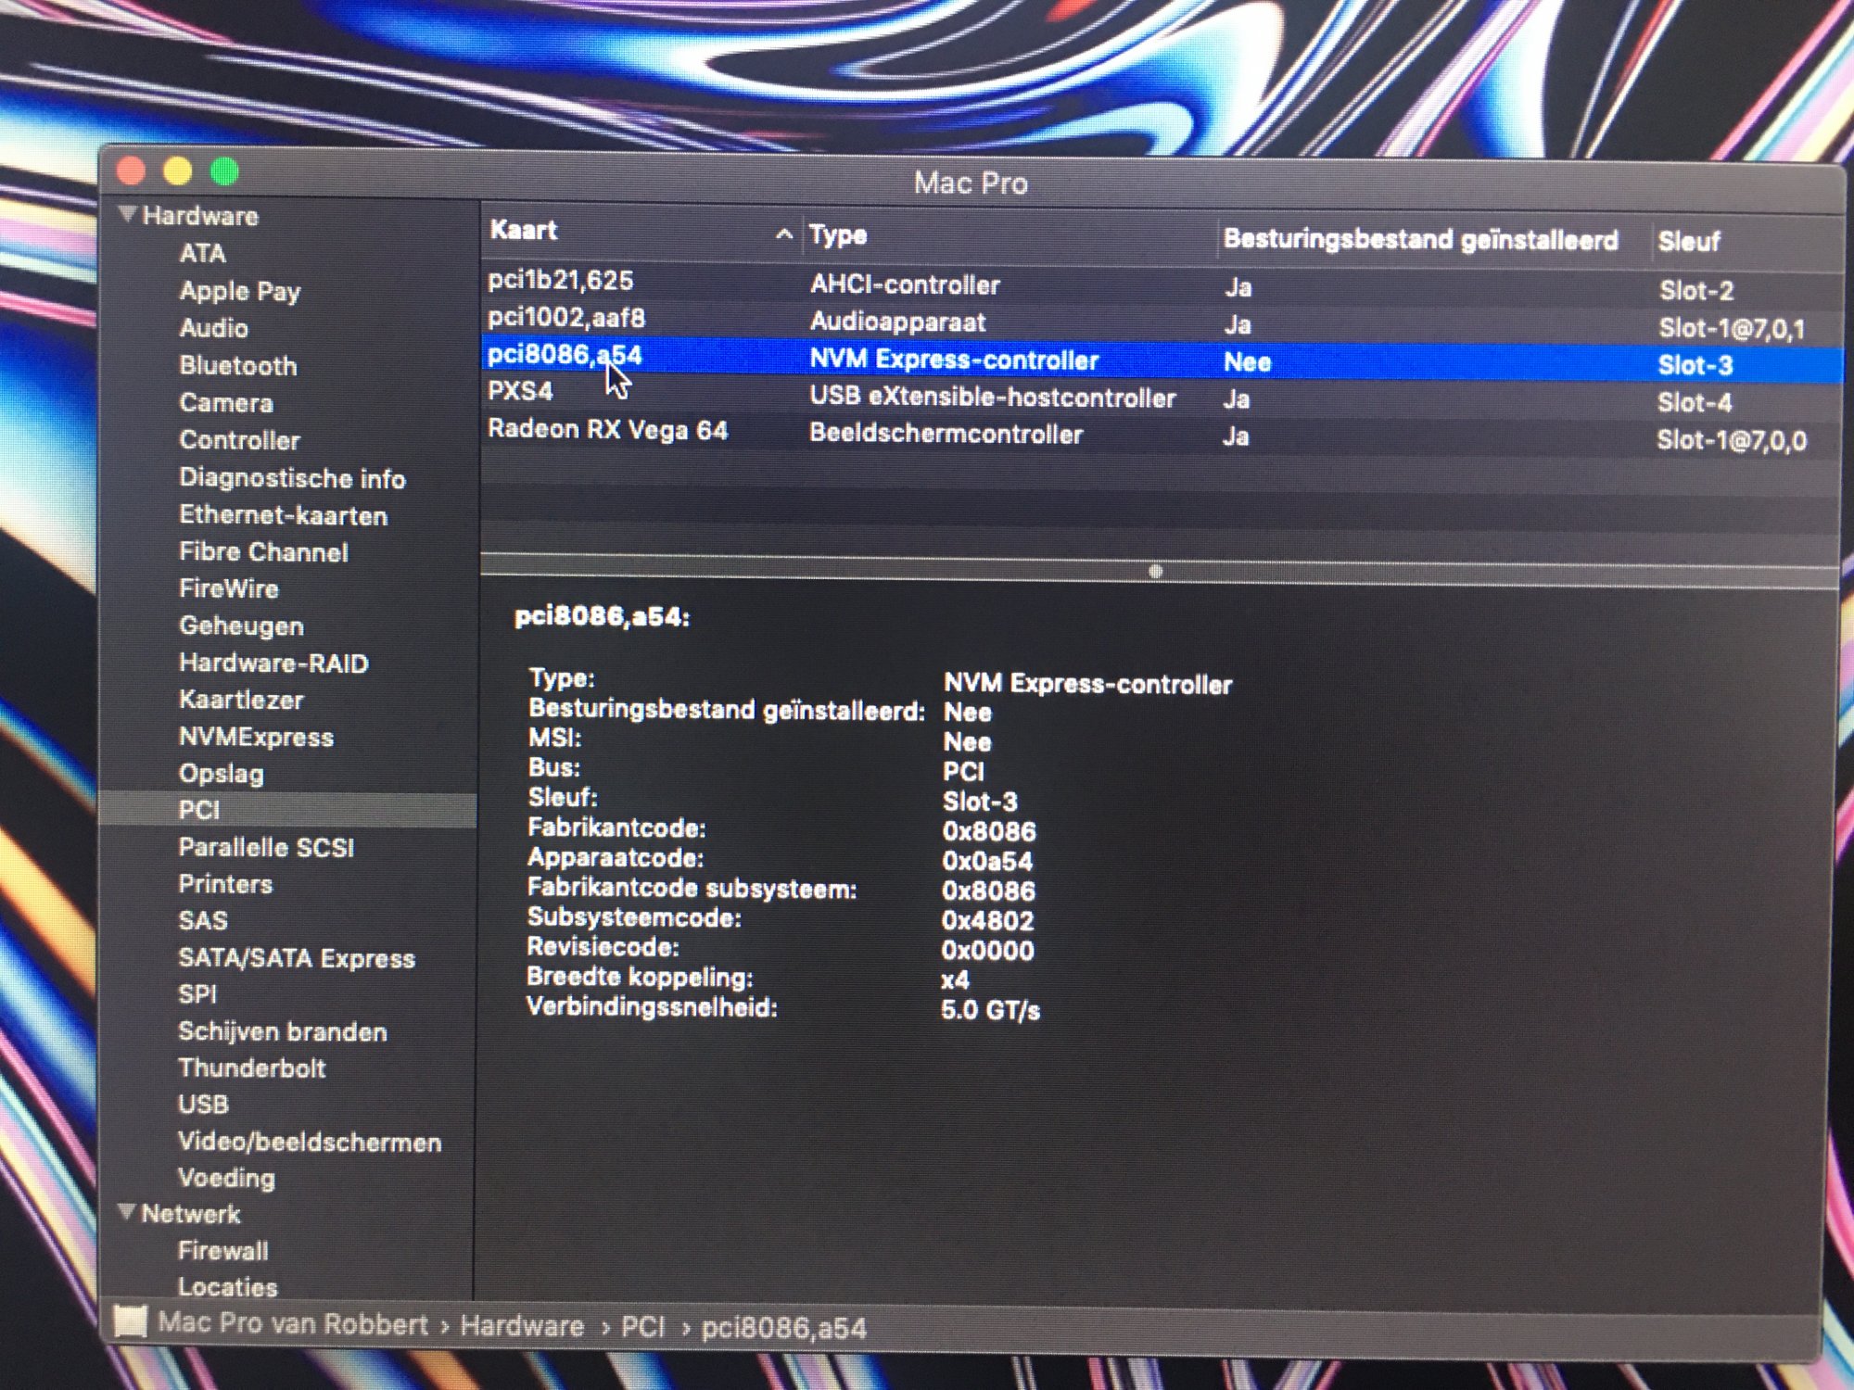
Task: Open SPI in the sidebar
Action: click(197, 994)
